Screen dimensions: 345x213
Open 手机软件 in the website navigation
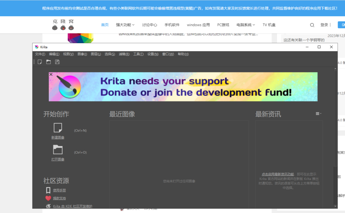tap(172, 25)
